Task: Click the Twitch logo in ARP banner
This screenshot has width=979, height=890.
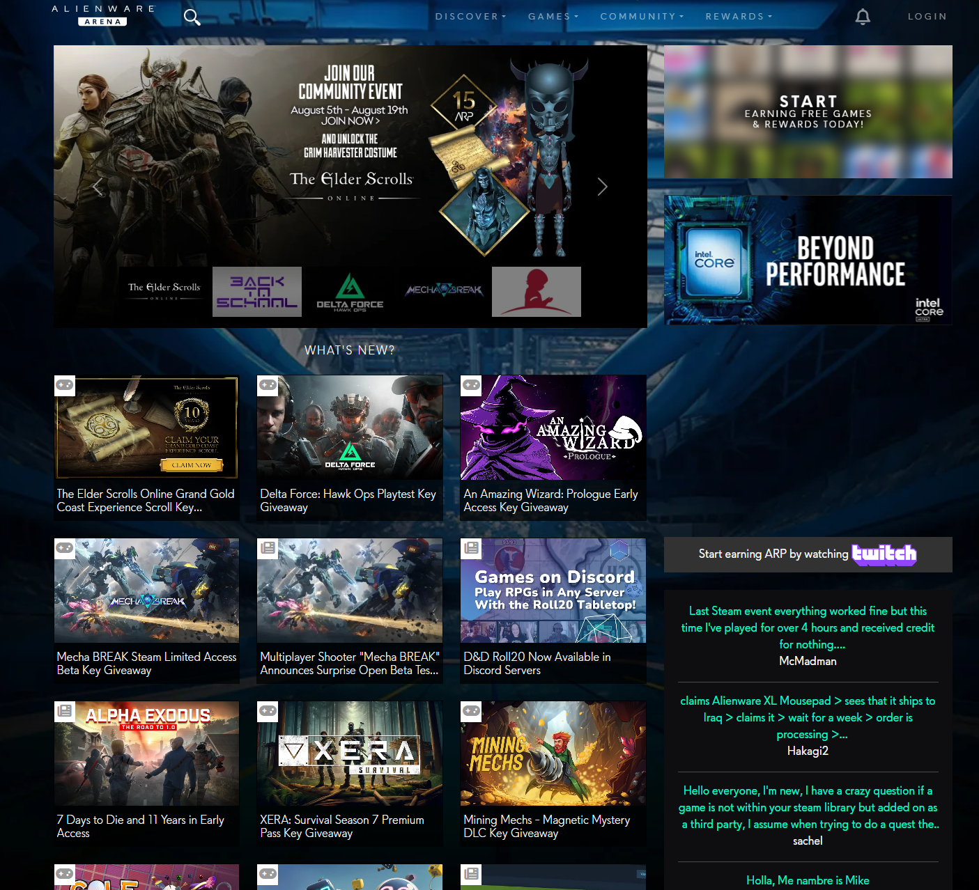Action: pos(884,554)
